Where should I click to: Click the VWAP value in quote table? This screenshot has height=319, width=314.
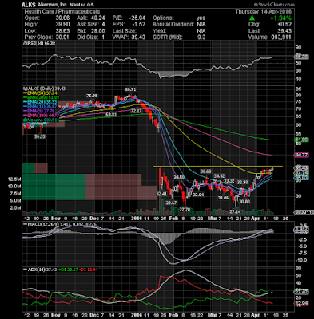[x=138, y=37]
